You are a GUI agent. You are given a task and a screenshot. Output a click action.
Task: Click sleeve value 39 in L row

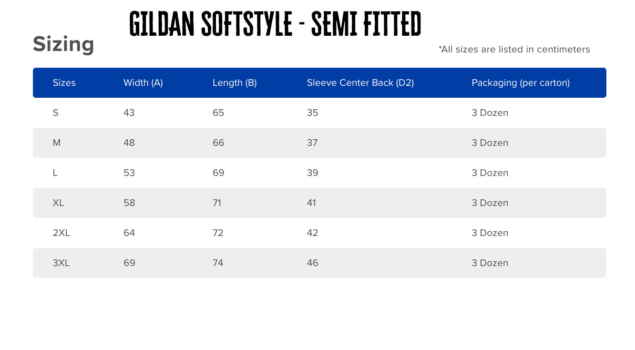tap(312, 173)
